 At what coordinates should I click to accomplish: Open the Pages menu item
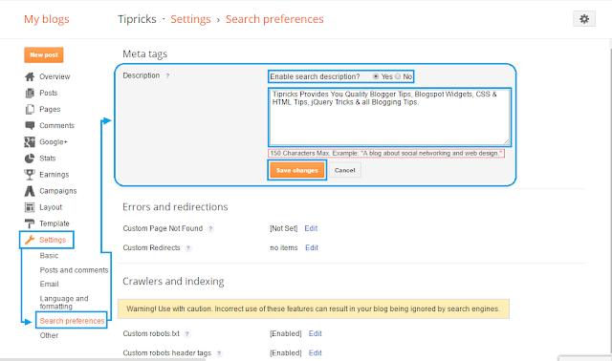[50, 109]
